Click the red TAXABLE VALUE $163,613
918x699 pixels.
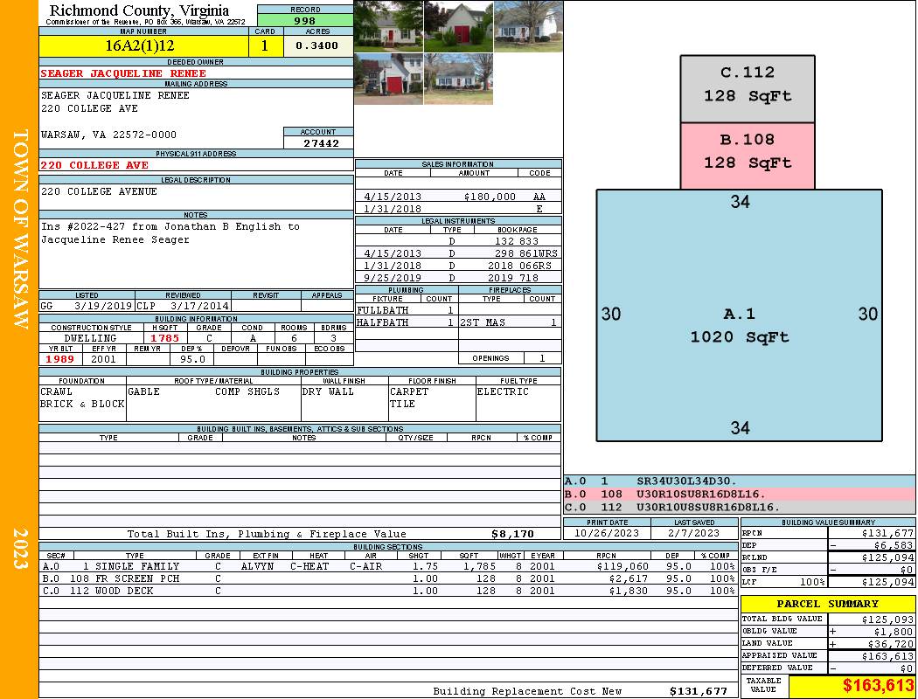[878, 686]
